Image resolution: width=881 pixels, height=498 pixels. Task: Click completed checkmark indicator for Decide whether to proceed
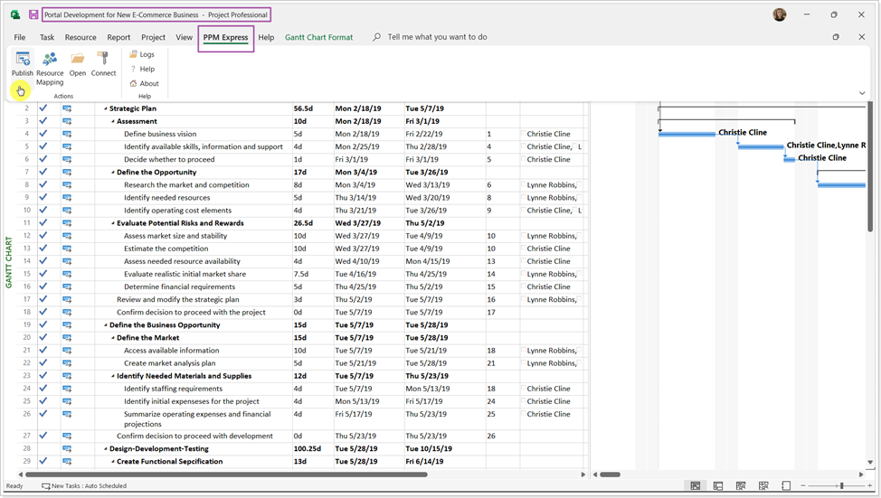(43, 159)
